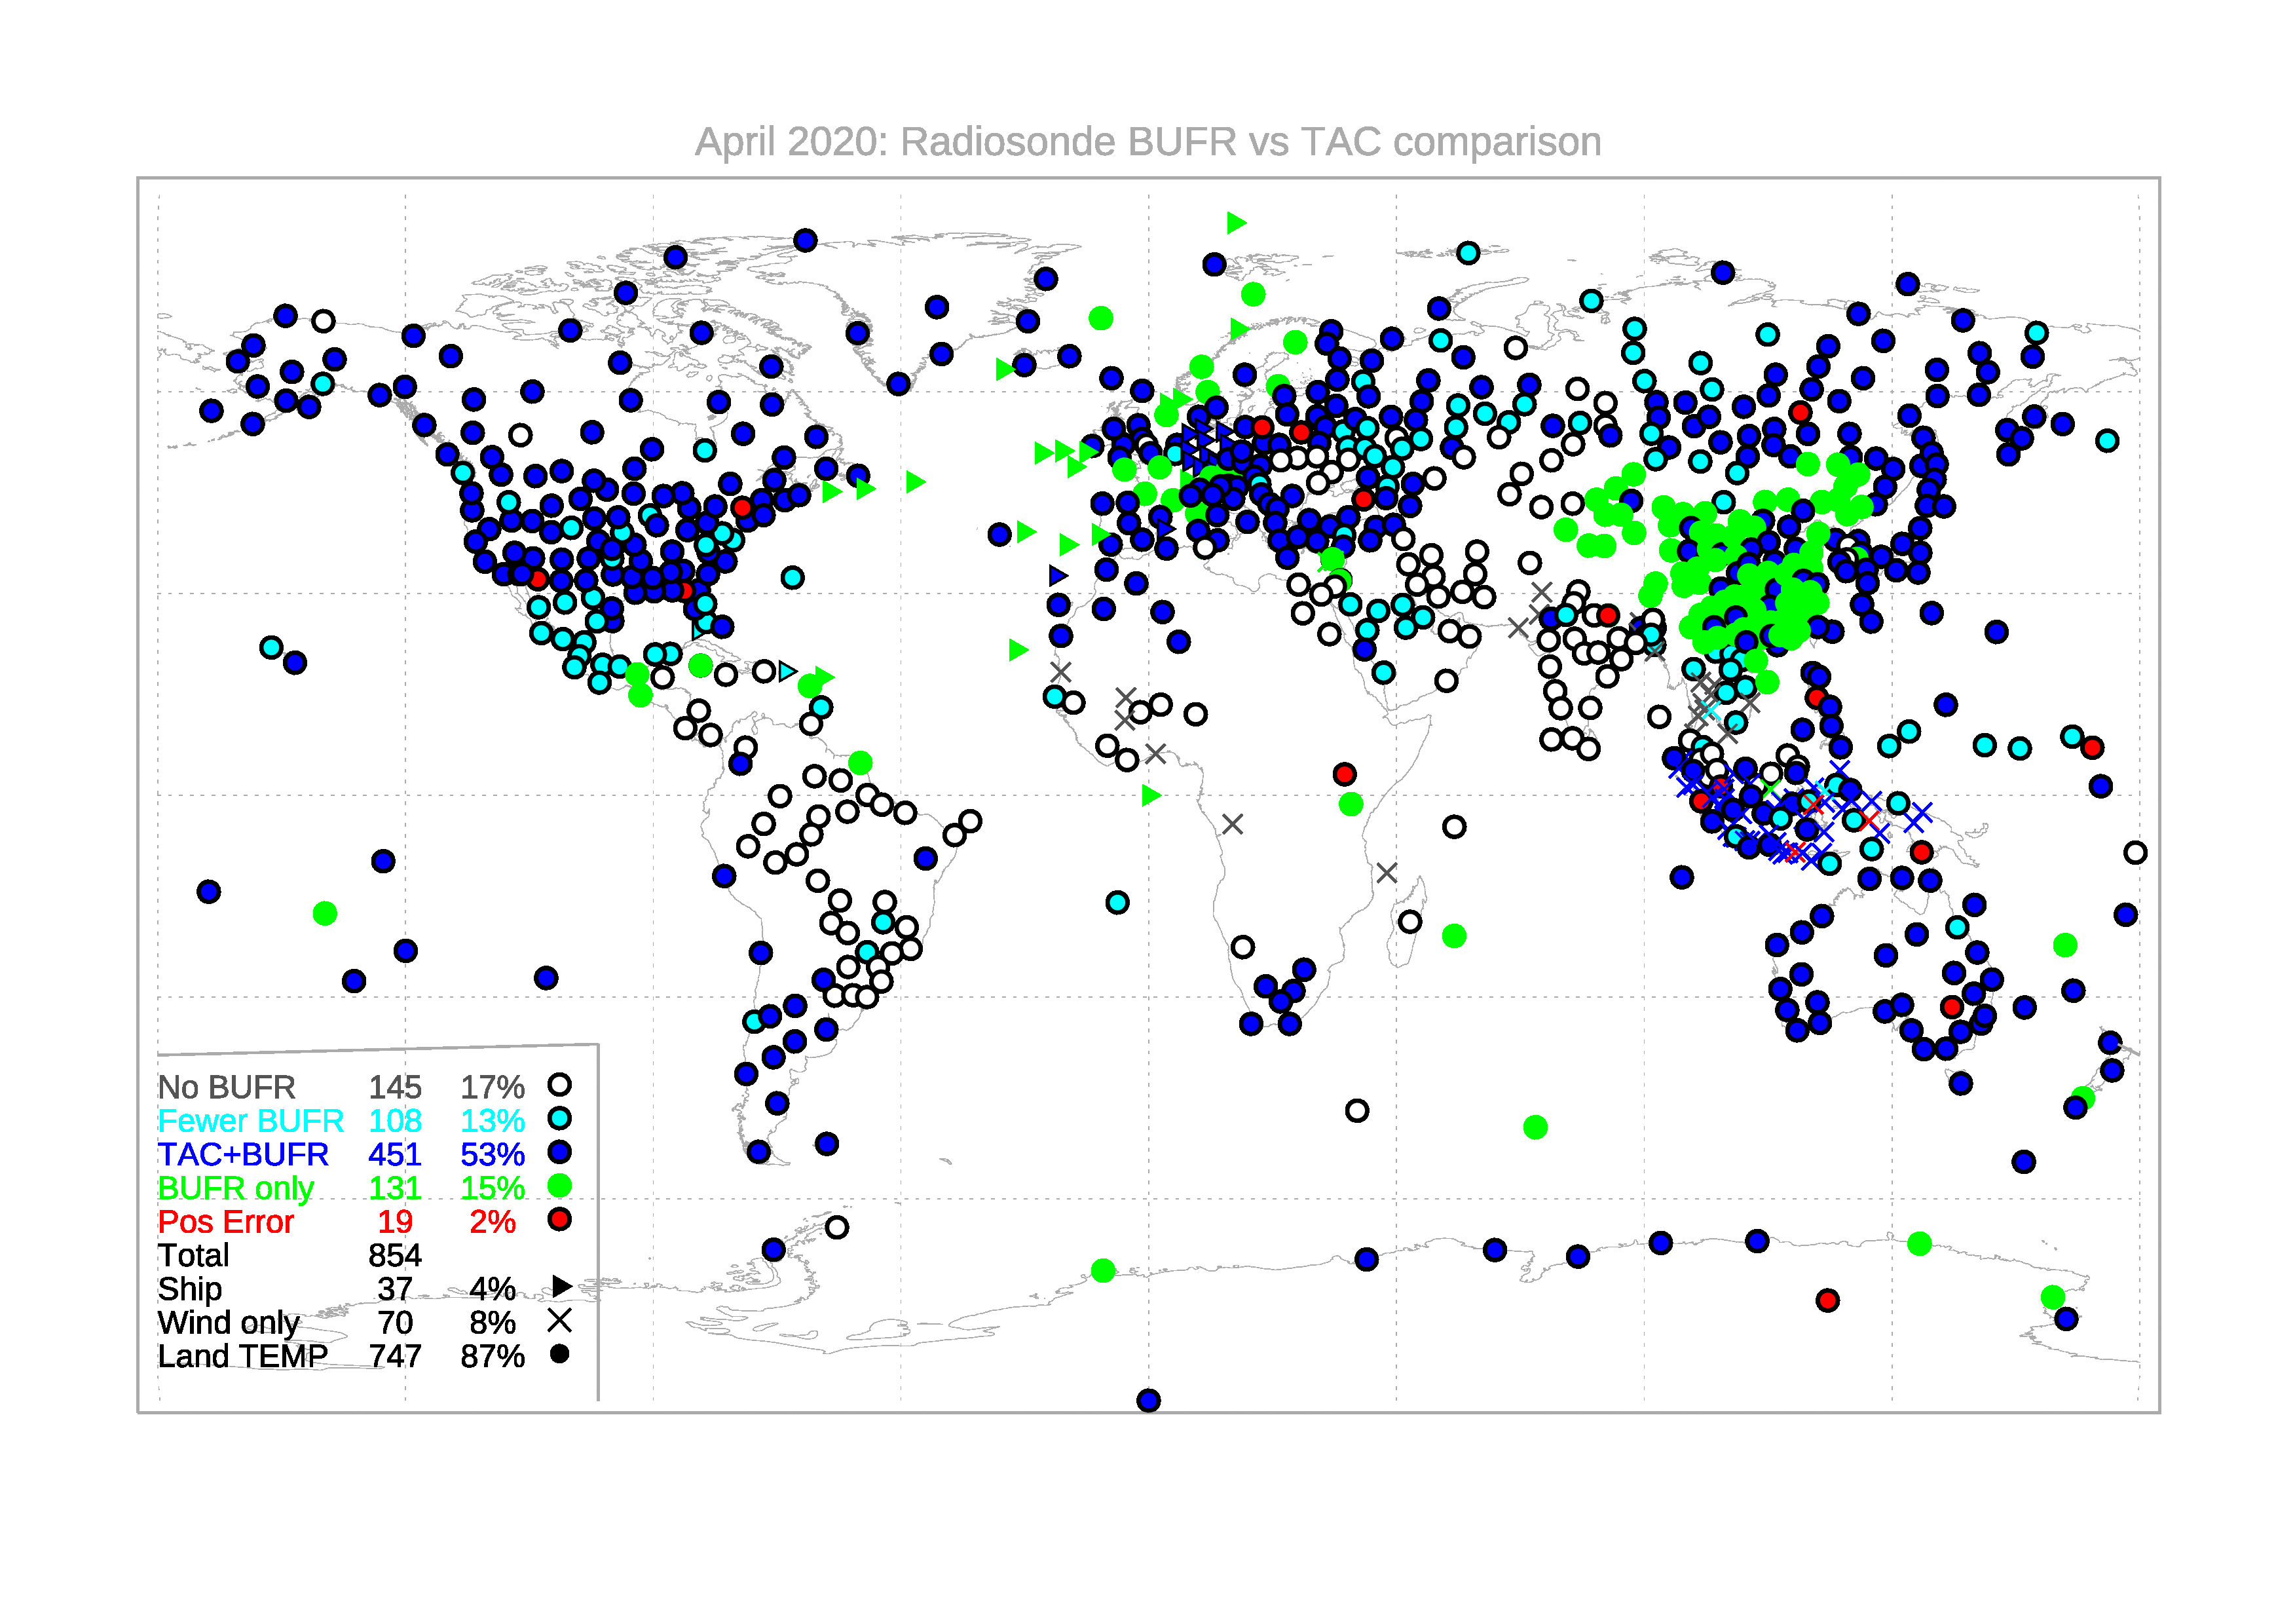The width and height of the screenshot is (2295, 1624).
Task: Click the 4% value for Ship
Action: tap(493, 1289)
